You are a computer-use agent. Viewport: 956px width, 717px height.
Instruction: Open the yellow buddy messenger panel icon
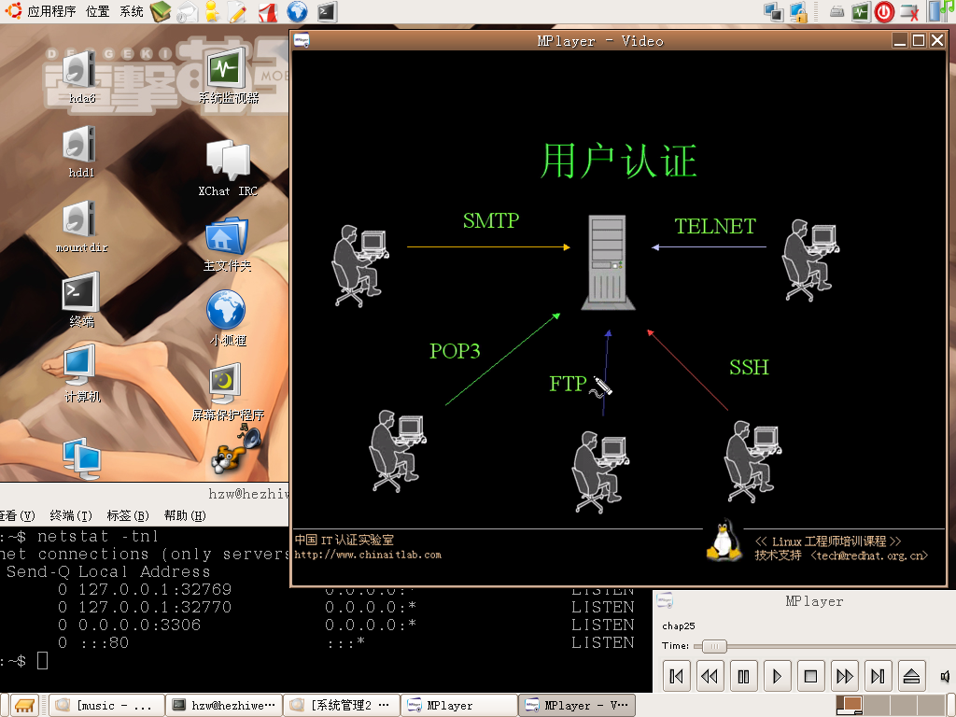point(212,12)
